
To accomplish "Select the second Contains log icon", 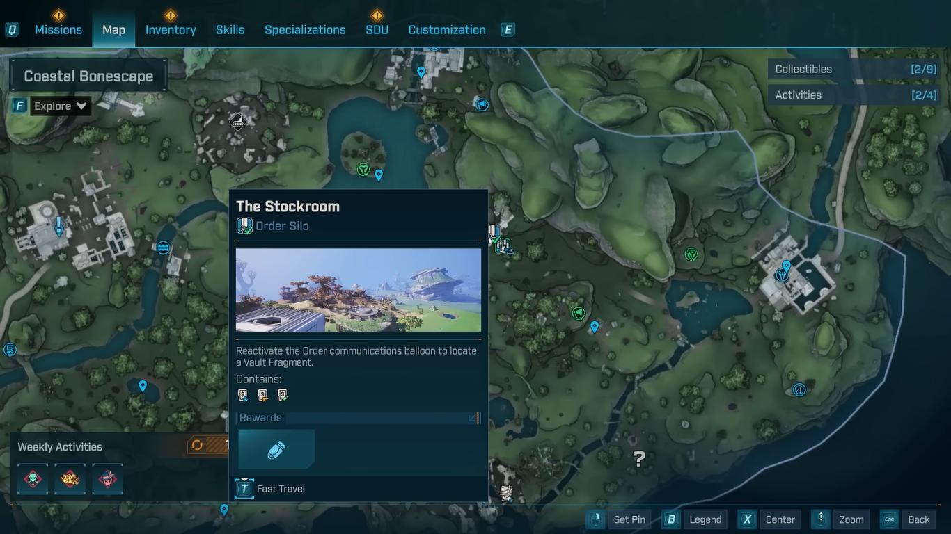I will pos(262,395).
